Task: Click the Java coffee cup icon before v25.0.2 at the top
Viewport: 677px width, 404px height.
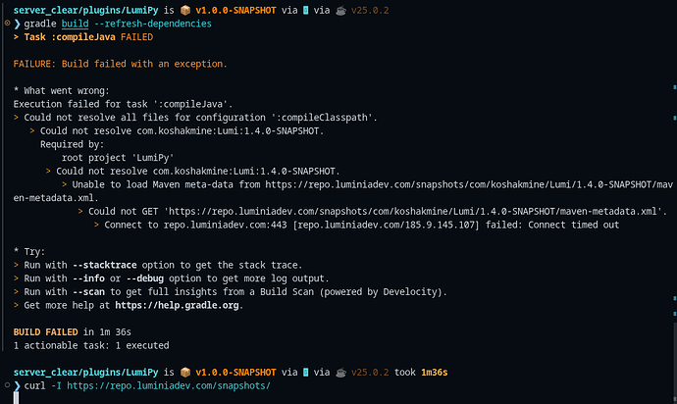Action: click(x=341, y=11)
